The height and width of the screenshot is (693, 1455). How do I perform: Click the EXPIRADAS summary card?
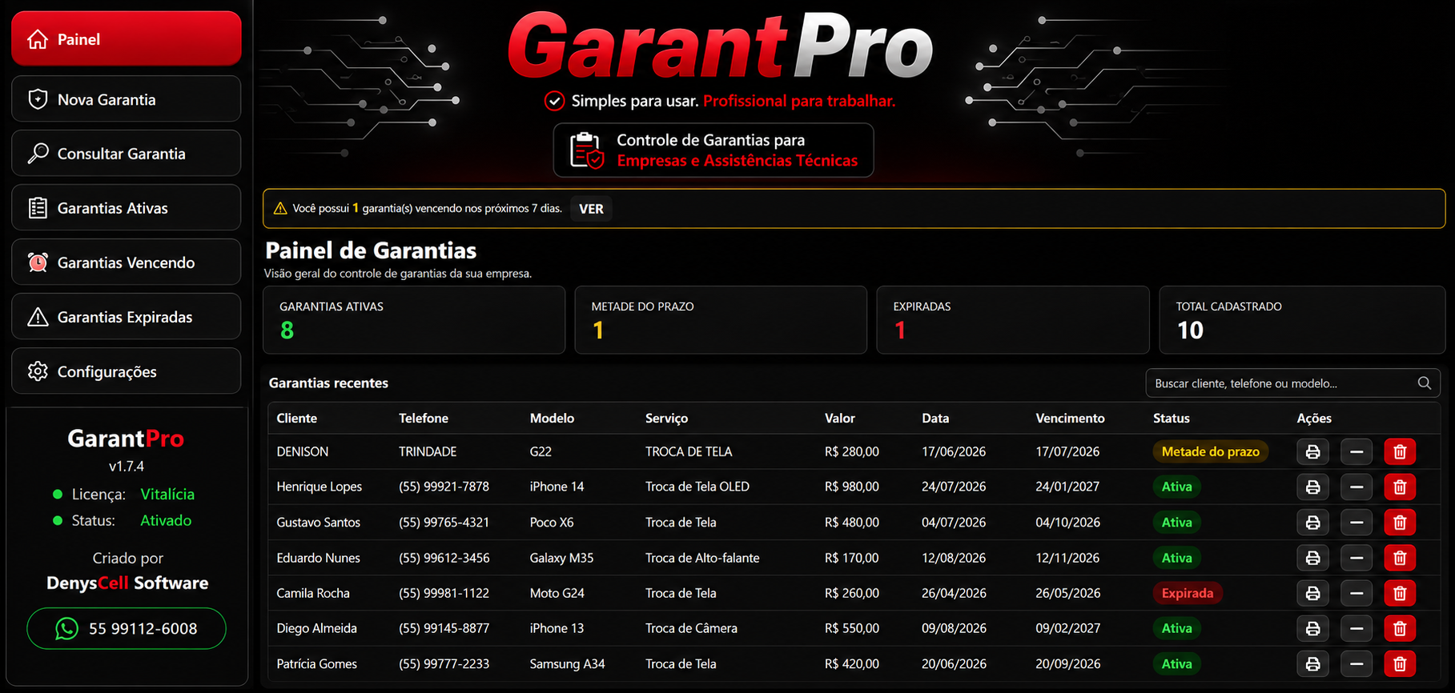(1013, 320)
